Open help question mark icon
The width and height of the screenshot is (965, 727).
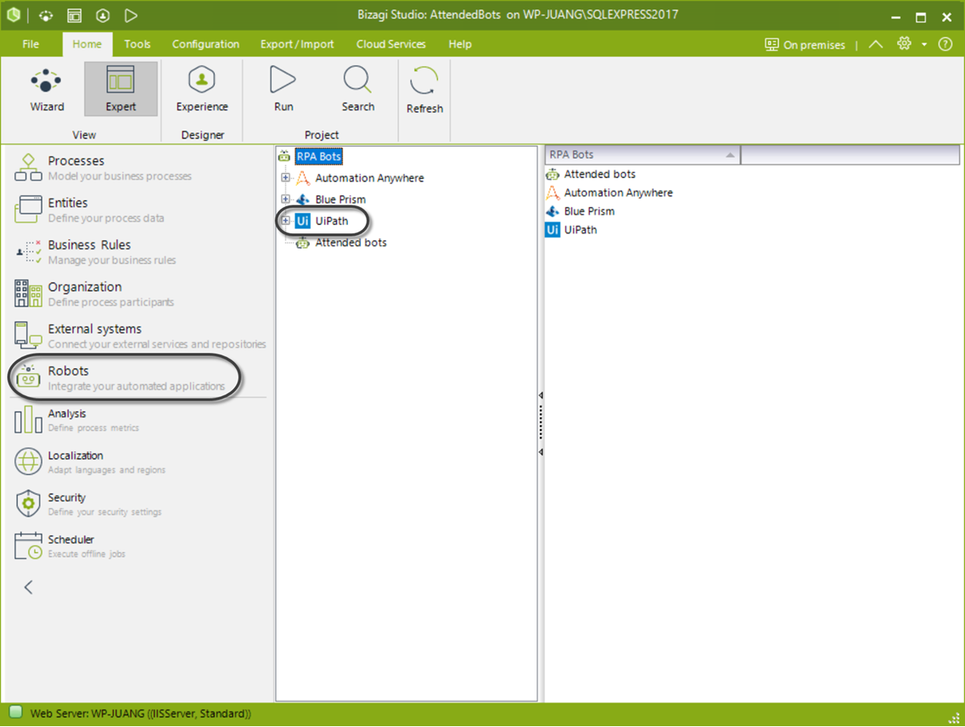pos(945,44)
